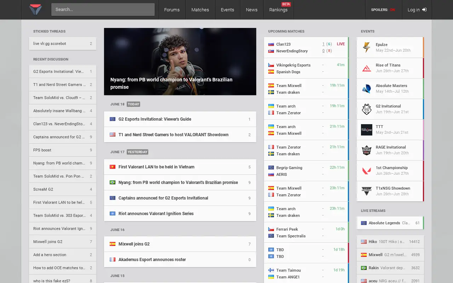Open the Epulze event lightning icon

pyautogui.click(x=367, y=47)
